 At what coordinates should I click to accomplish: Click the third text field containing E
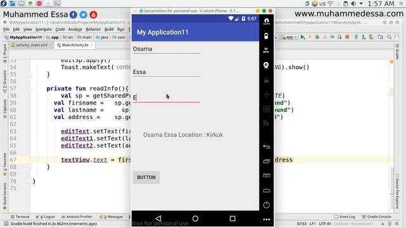(166, 98)
